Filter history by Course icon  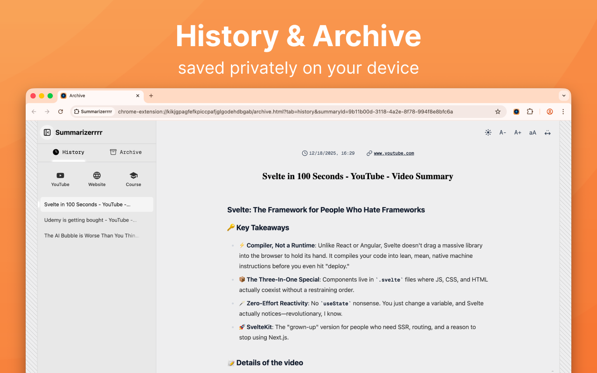133,179
